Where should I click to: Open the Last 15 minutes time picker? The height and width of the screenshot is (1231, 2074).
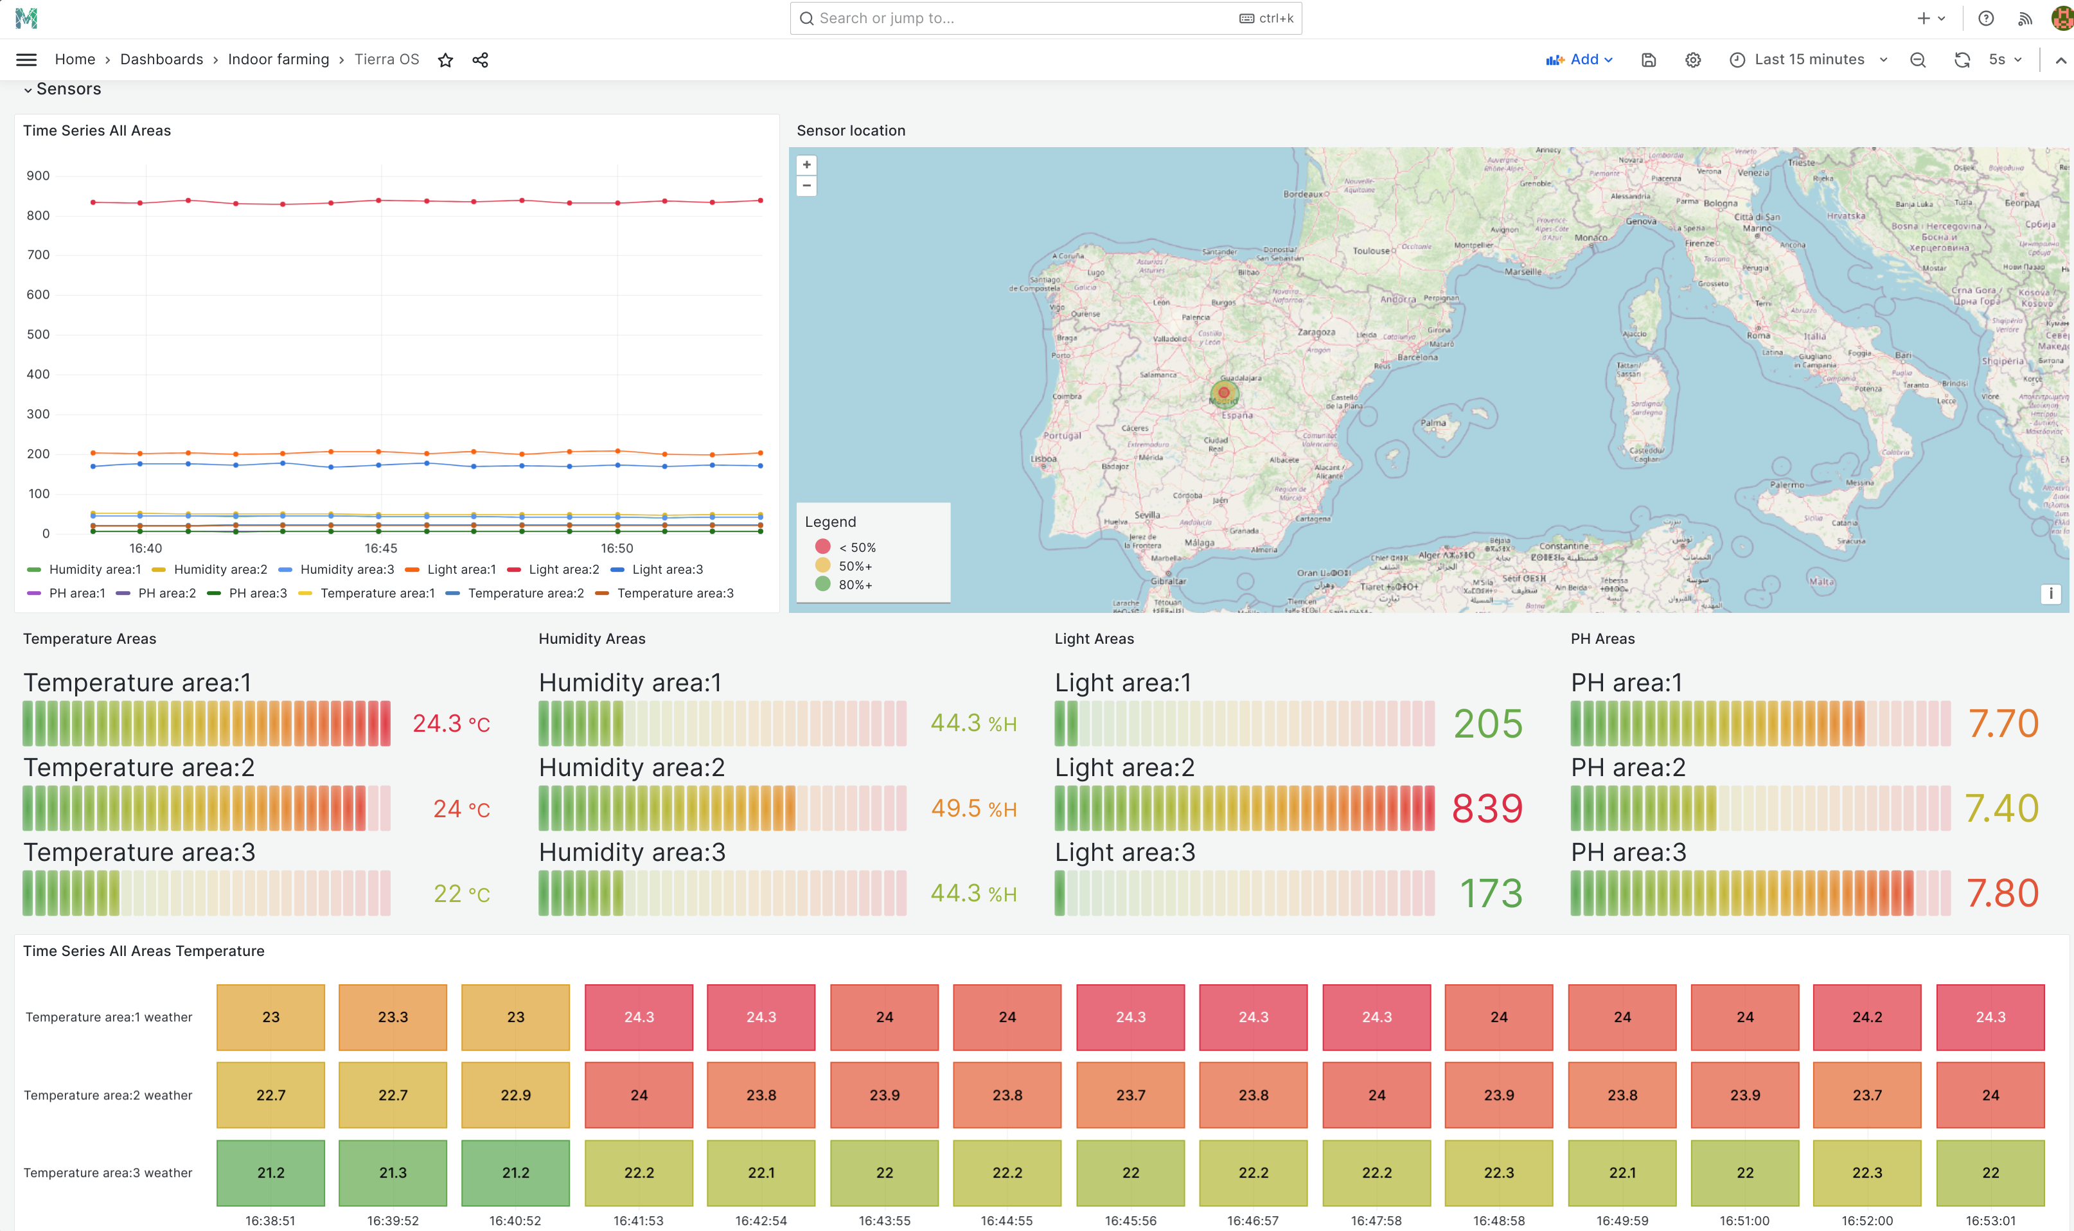coord(1809,60)
